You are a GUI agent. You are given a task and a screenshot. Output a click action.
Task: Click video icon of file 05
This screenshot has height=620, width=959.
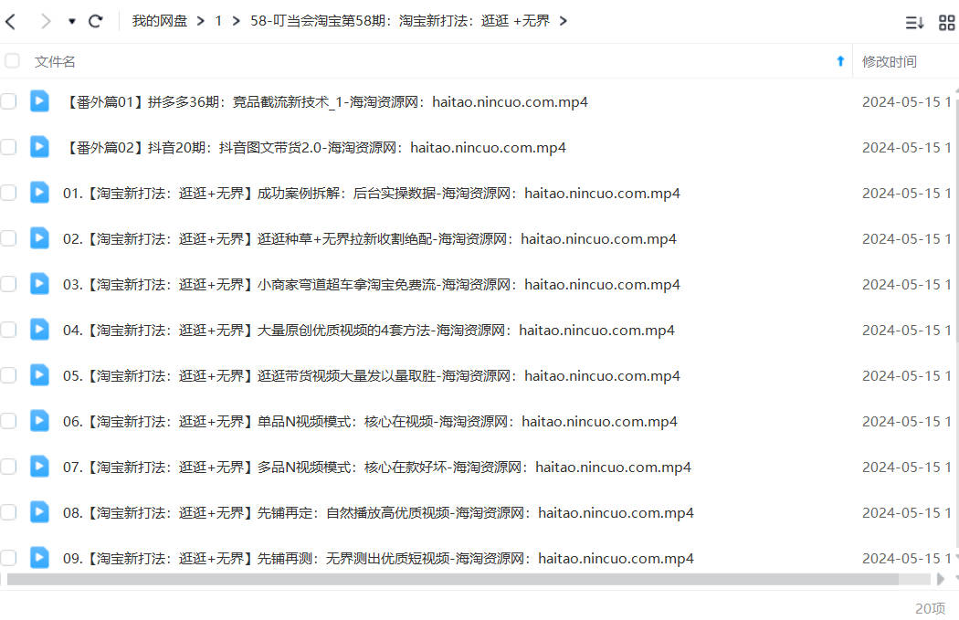pyautogui.click(x=40, y=374)
